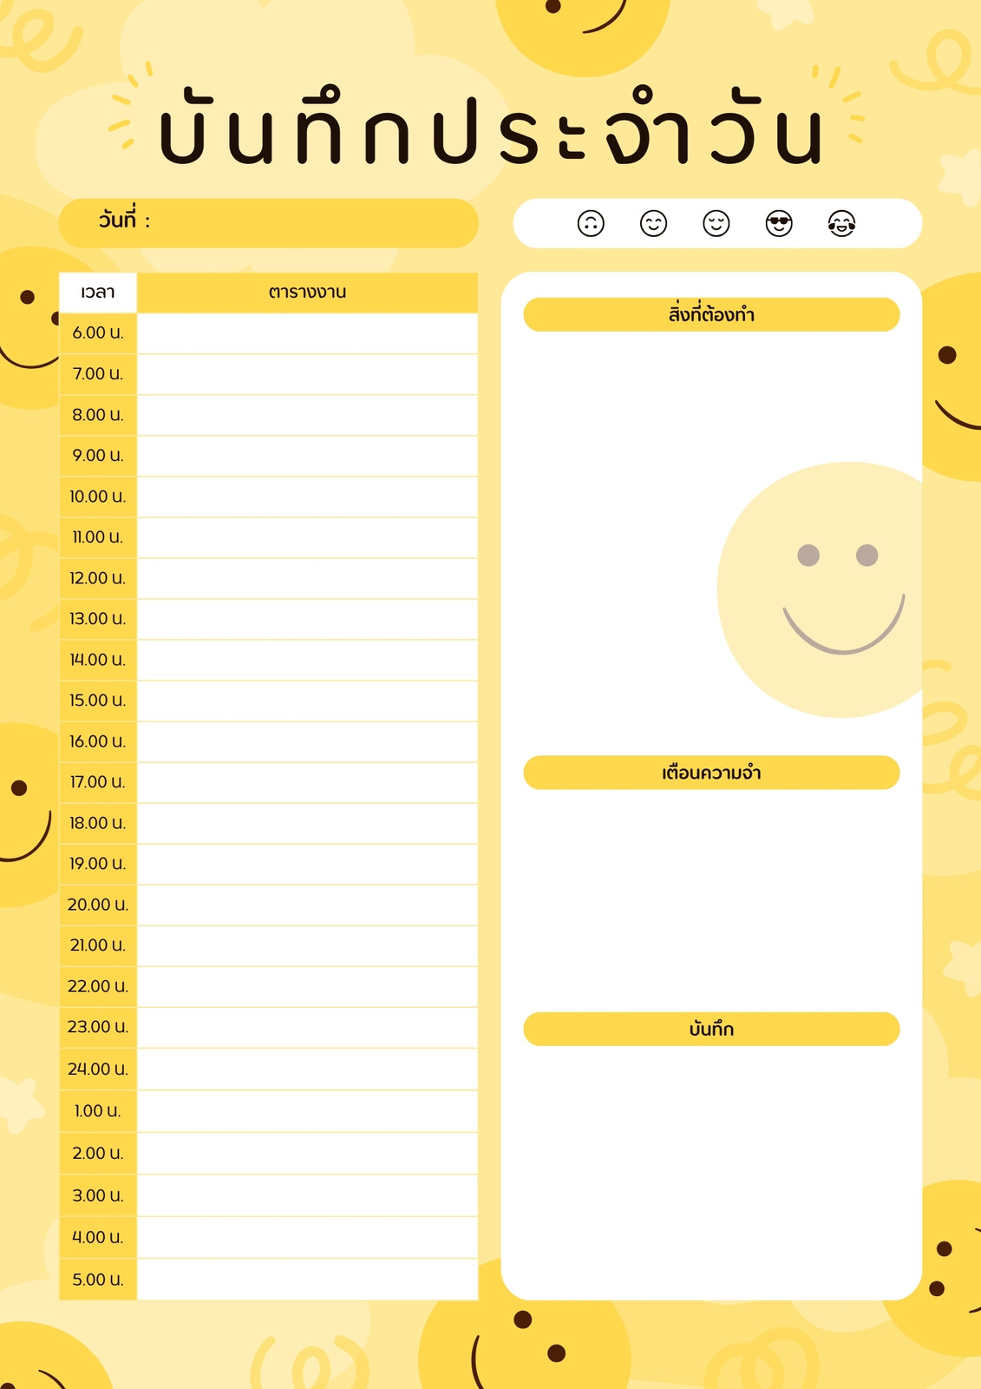Click the สิ่งที่ต้องทำ section header
Viewport: 981px width, 1389px height.
tap(711, 314)
